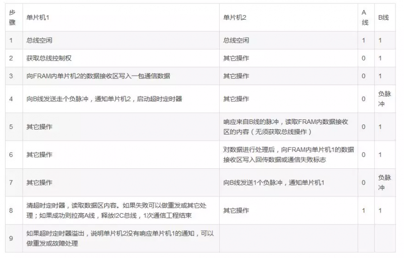Click the 获取总线控制权 cell
404x258 pixels.
pyautogui.click(x=49, y=58)
